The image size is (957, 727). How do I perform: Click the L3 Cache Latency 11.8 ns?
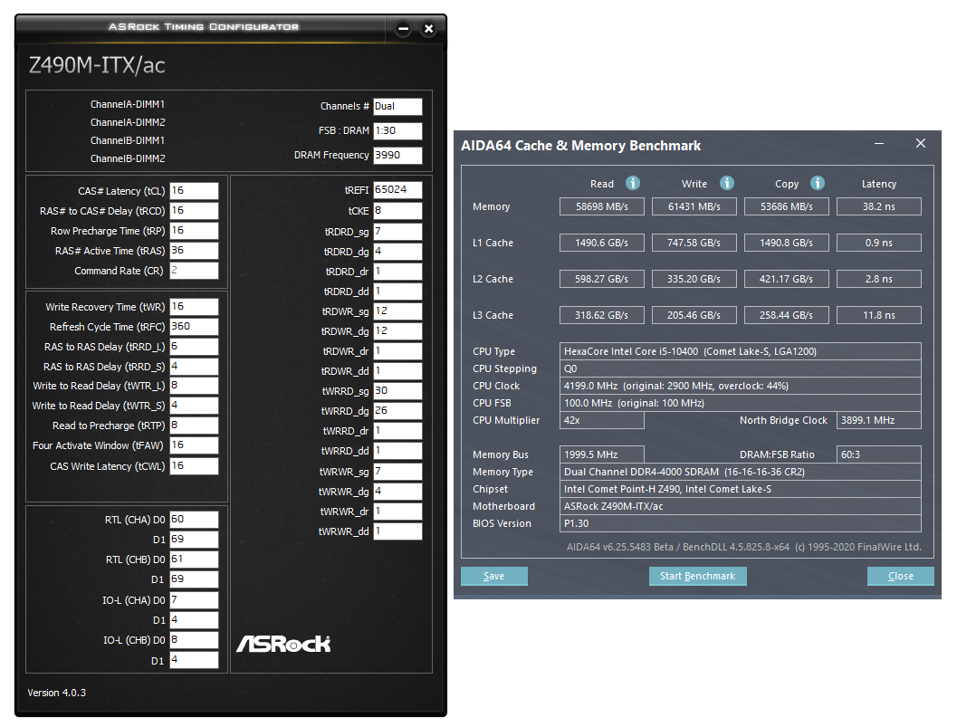pos(879,315)
